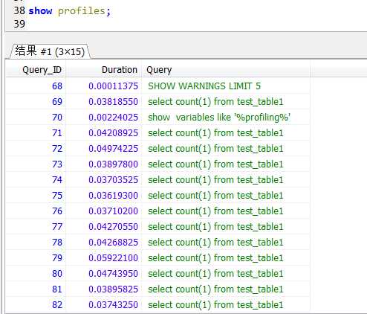Click duration value 0.03895825

113,289
